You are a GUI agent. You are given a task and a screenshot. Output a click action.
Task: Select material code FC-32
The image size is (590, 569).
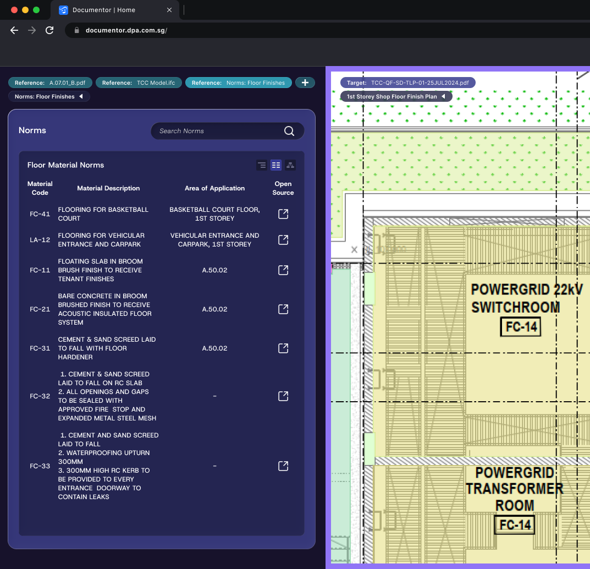[x=40, y=396]
